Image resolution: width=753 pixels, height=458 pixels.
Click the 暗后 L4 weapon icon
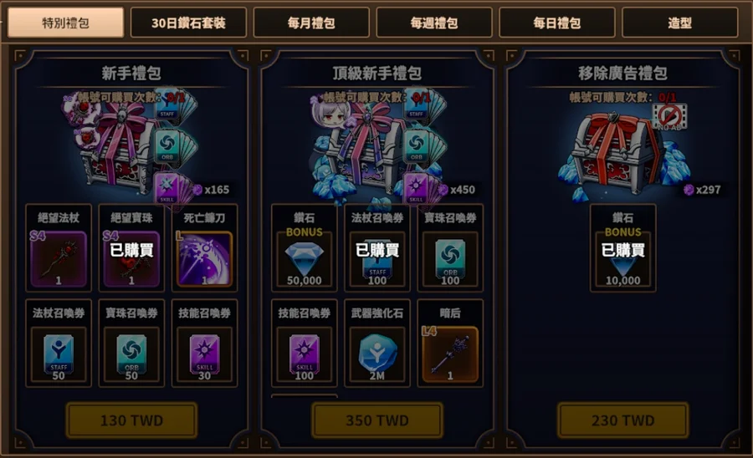click(x=450, y=355)
